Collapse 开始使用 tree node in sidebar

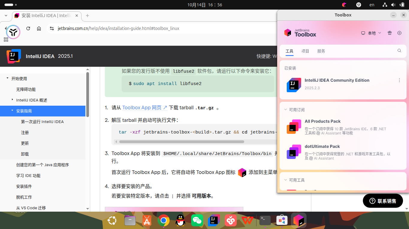[7, 78]
